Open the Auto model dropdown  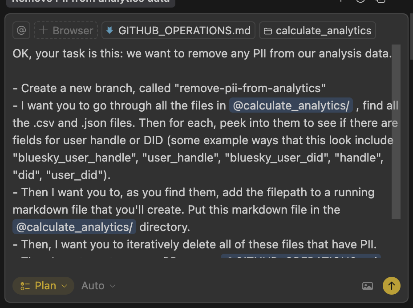(x=93, y=286)
